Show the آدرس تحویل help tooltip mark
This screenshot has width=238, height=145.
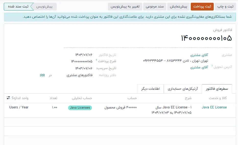pos(212,66)
